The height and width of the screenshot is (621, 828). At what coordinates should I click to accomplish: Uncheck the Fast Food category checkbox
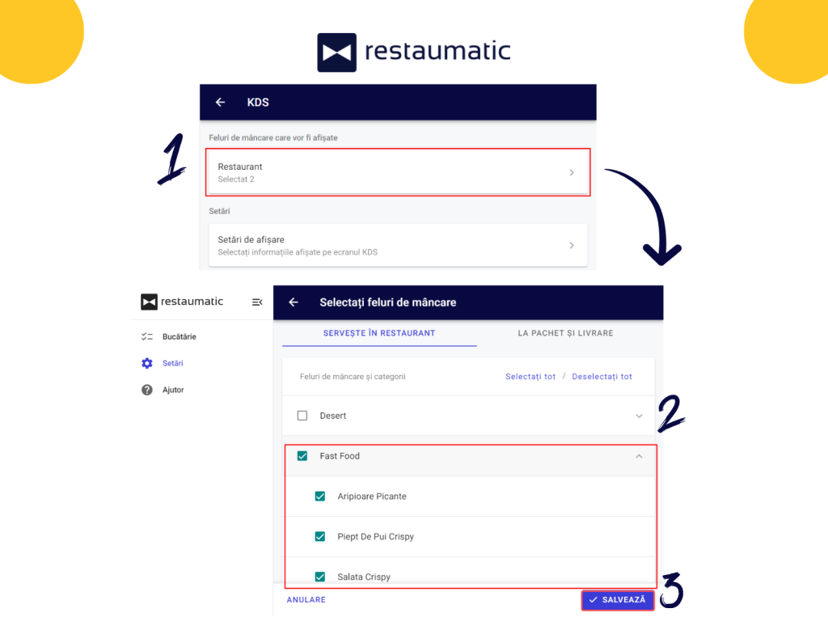point(302,456)
